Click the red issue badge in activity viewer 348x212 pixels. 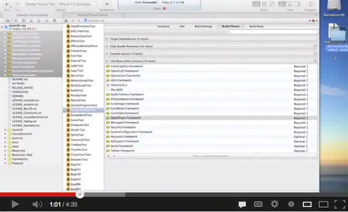pos(164,9)
